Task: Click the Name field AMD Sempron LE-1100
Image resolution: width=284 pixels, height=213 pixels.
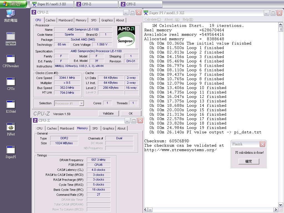Action: 83,29
